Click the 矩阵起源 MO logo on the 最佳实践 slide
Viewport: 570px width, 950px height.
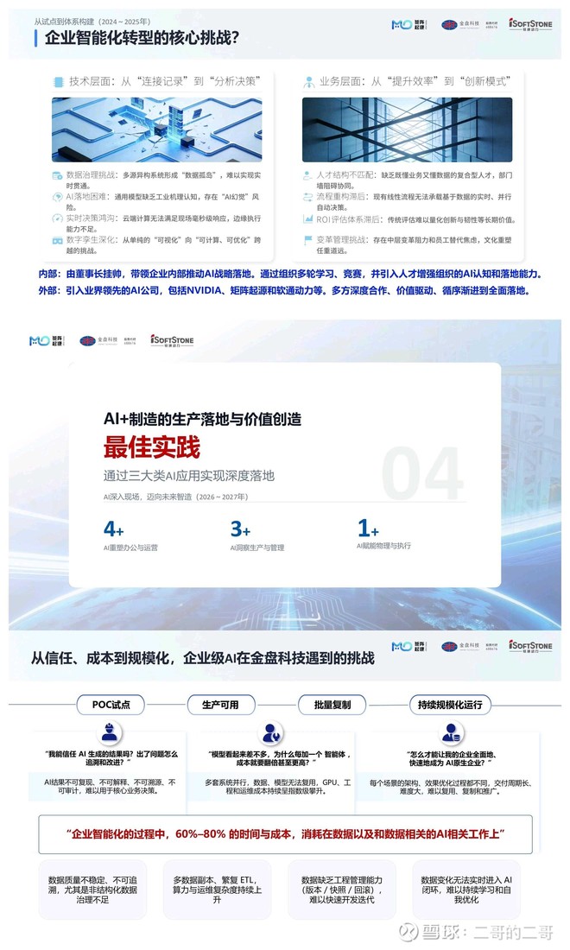coord(47,340)
